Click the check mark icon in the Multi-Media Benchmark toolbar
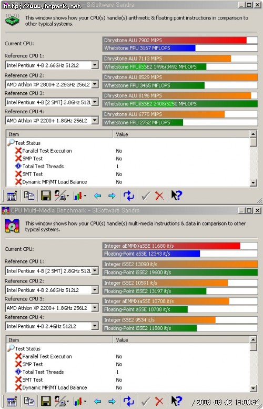263x409 pixels. coord(146,401)
